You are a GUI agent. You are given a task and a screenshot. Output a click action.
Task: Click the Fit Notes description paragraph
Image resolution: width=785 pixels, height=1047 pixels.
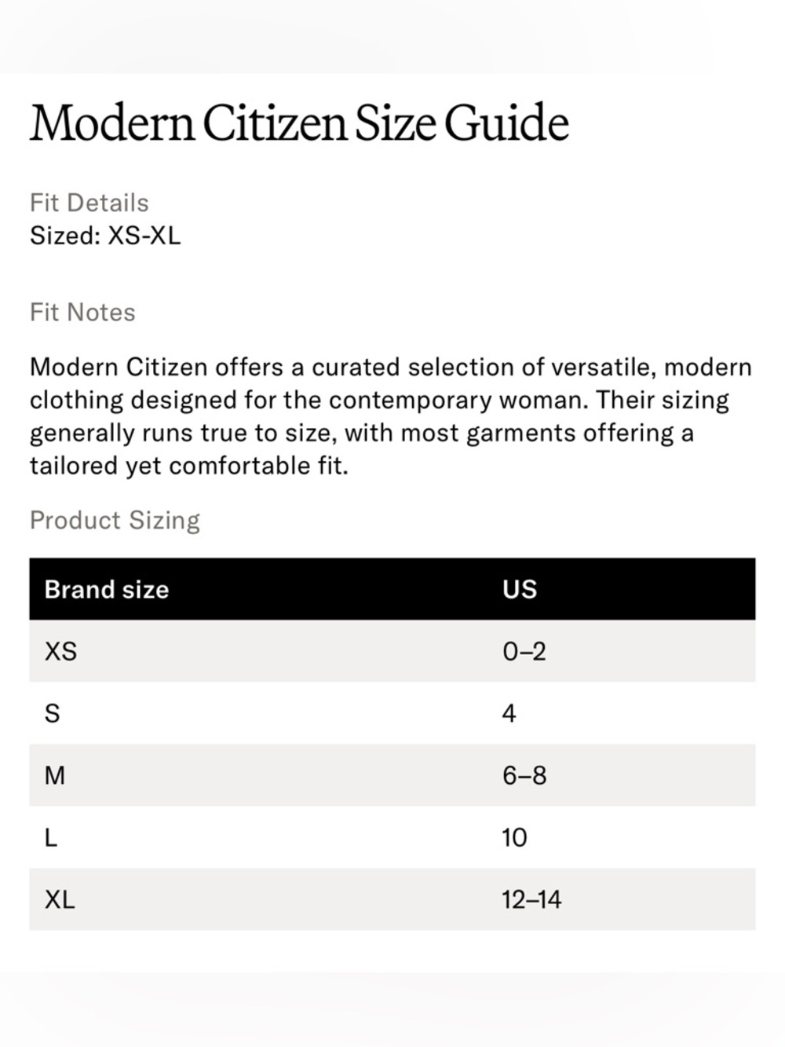coord(391,416)
